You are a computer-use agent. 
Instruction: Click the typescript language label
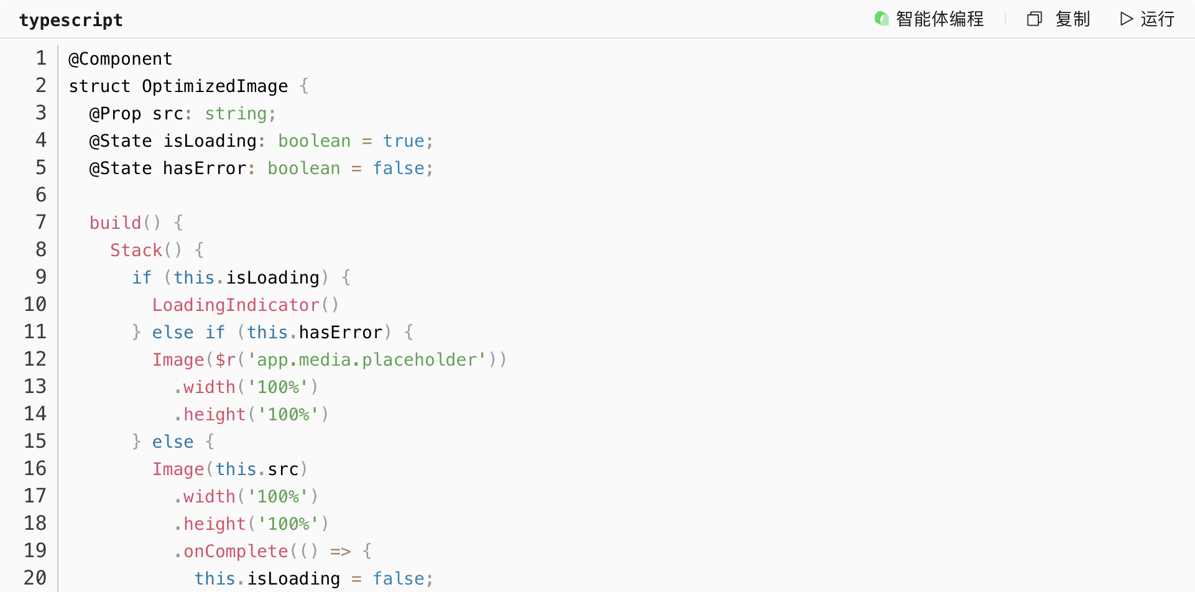(x=71, y=20)
